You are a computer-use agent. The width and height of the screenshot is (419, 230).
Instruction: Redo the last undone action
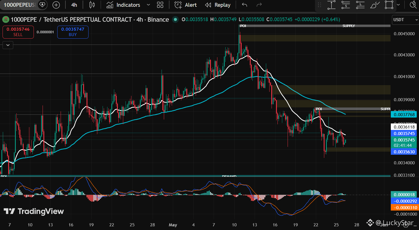pyautogui.click(x=259, y=5)
